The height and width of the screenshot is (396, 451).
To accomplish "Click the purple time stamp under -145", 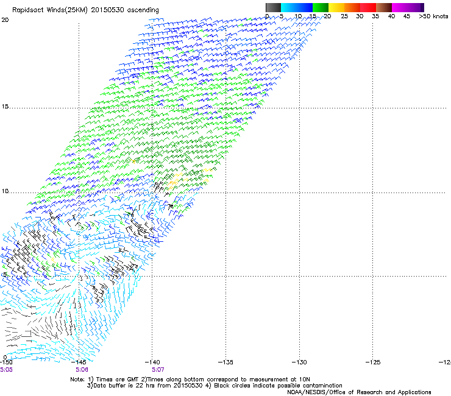I will point(82,370).
